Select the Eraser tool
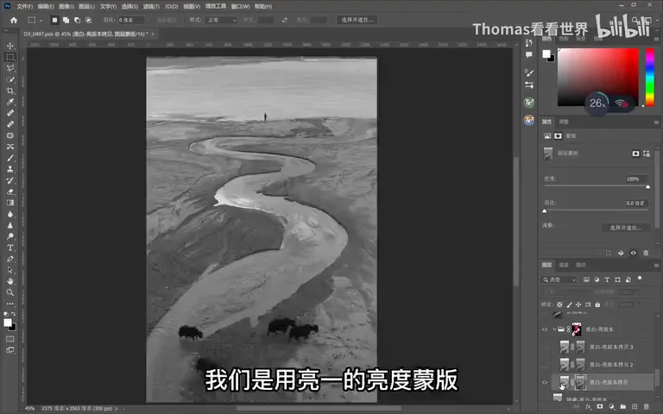Image resolution: width=663 pixels, height=414 pixels. pyautogui.click(x=10, y=191)
